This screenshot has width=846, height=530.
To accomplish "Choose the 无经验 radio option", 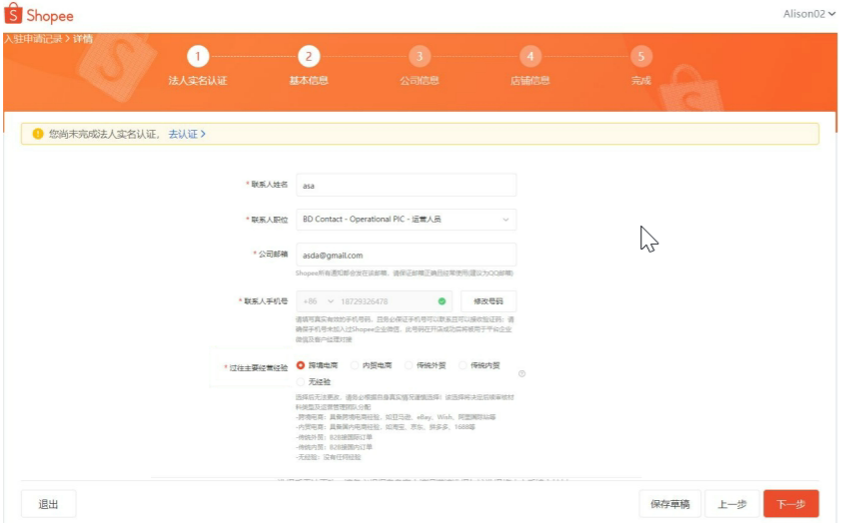I will (x=301, y=381).
